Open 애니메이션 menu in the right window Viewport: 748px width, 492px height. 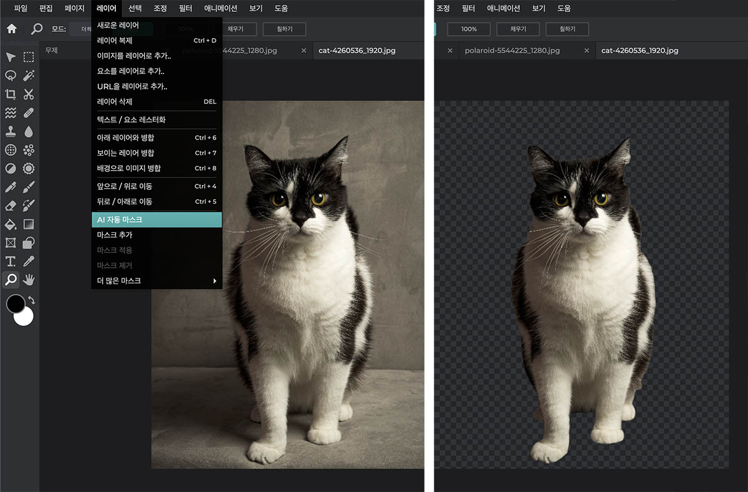click(502, 9)
